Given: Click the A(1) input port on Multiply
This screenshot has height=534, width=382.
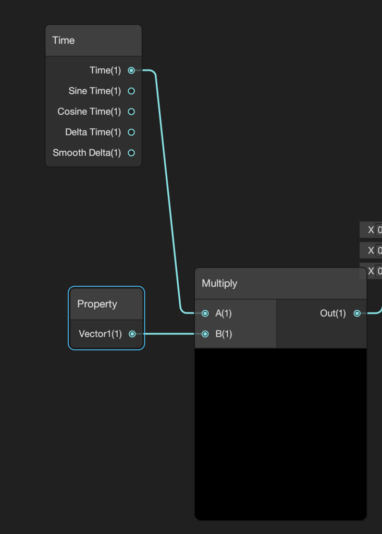Looking at the screenshot, I should [x=205, y=313].
